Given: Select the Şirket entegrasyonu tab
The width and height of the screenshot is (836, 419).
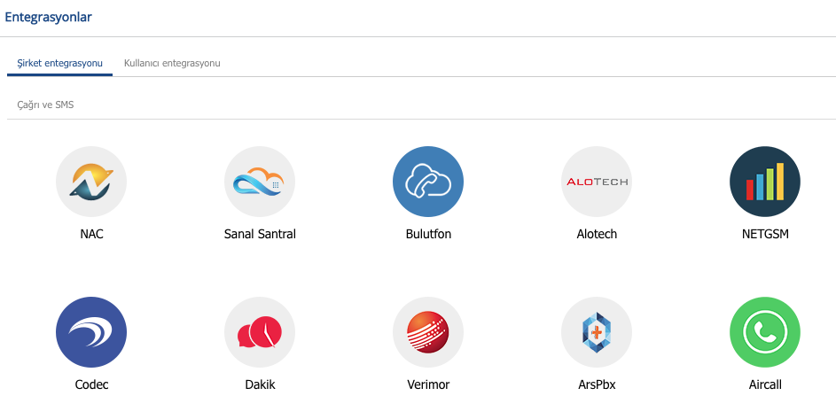Looking at the screenshot, I should pyautogui.click(x=59, y=63).
